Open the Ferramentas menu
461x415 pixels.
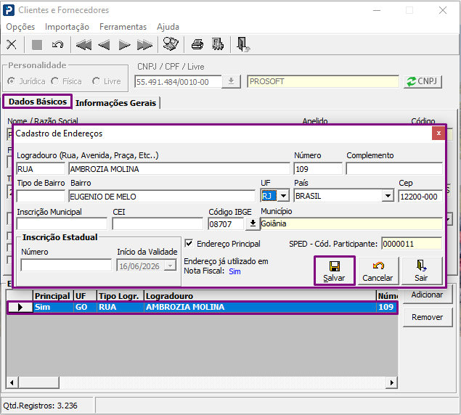(x=123, y=27)
